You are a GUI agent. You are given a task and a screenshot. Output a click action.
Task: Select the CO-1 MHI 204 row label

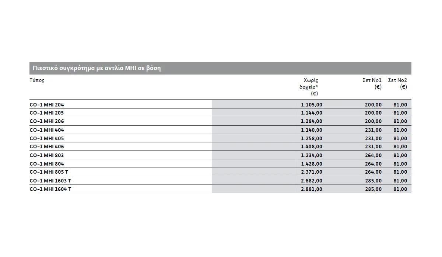coord(47,105)
